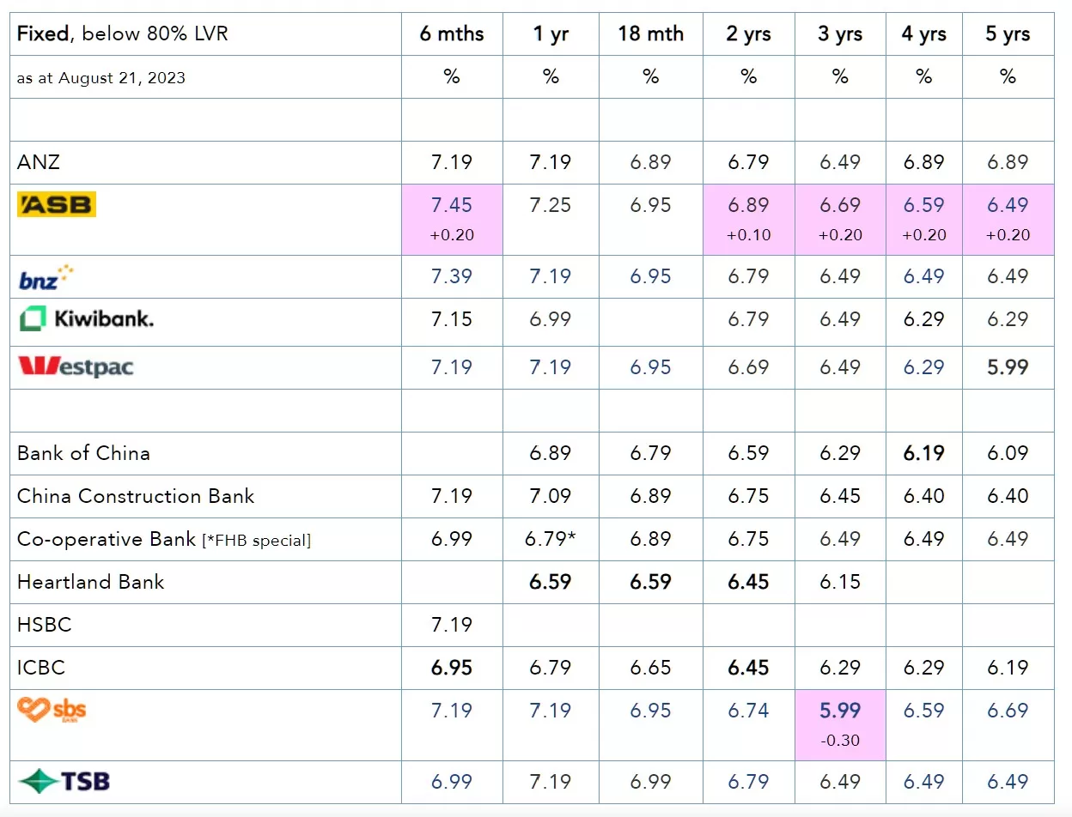Click ASB 6 month rate 7.45
1072x817 pixels.
click(x=452, y=205)
